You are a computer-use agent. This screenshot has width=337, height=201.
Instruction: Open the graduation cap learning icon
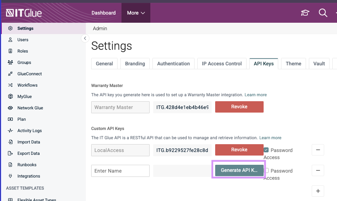305,13
